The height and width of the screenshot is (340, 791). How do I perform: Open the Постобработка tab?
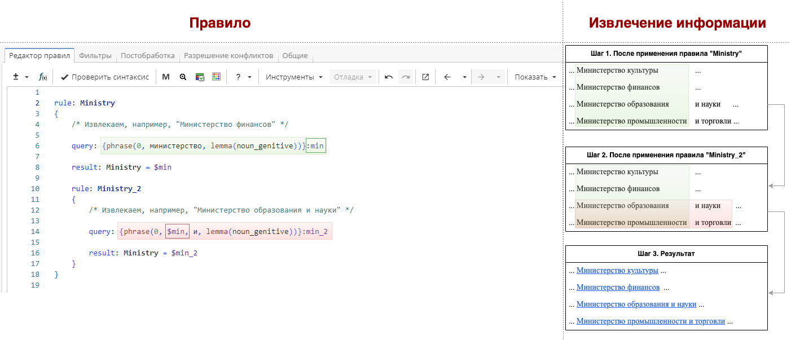click(x=148, y=56)
